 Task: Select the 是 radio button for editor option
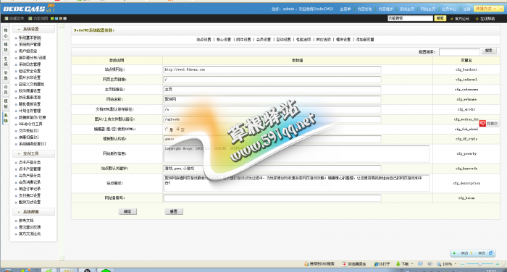click(167, 129)
